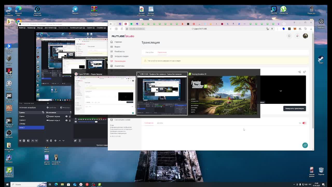The width and height of the screenshot is (332, 187).
Task: Open the Коллекция сцен menu in OBS
Action: pyautogui.click(x=77, y=28)
